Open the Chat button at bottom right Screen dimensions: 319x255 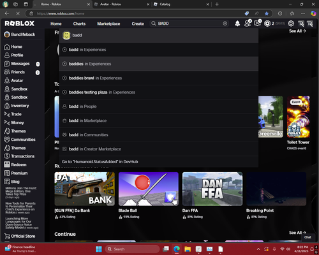pyautogui.click(x=308, y=237)
